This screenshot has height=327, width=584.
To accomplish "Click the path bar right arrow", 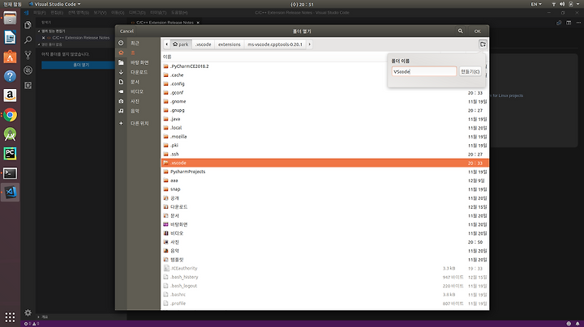I will pos(310,45).
